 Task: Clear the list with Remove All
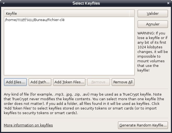(123, 82)
